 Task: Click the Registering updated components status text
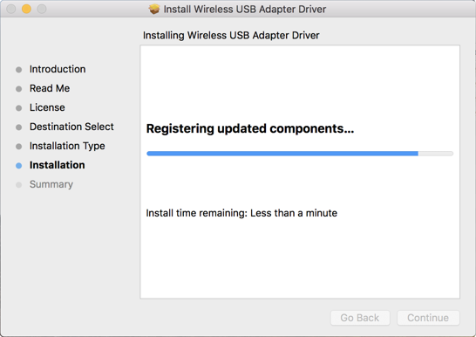[x=250, y=129]
